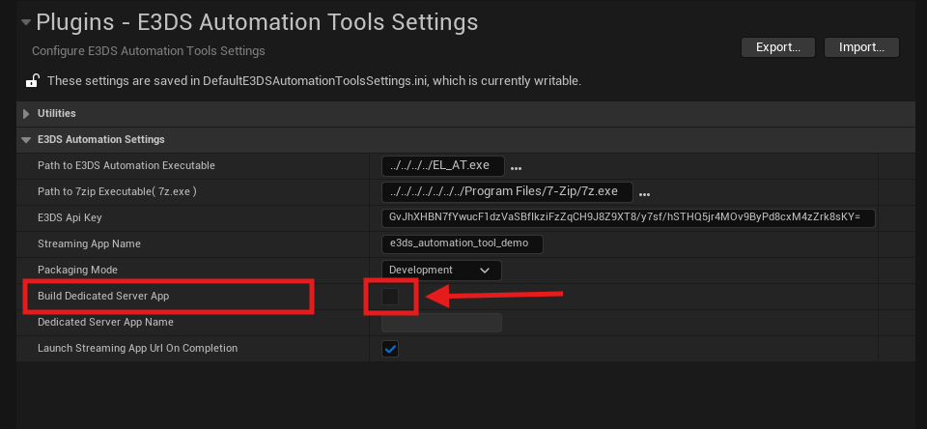This screenshot has width=927, height=429.
Task: Click the Dedicated Server App Name field
Action: tap(441, 323)
